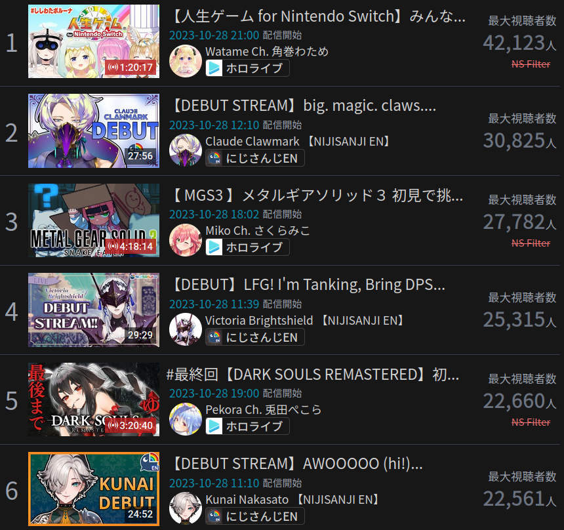Open the title 【DEBUT STREAM】AWOOOOO (hi!)
The height and width of the screenshot is (530, 564).
(x=297, y=464)
